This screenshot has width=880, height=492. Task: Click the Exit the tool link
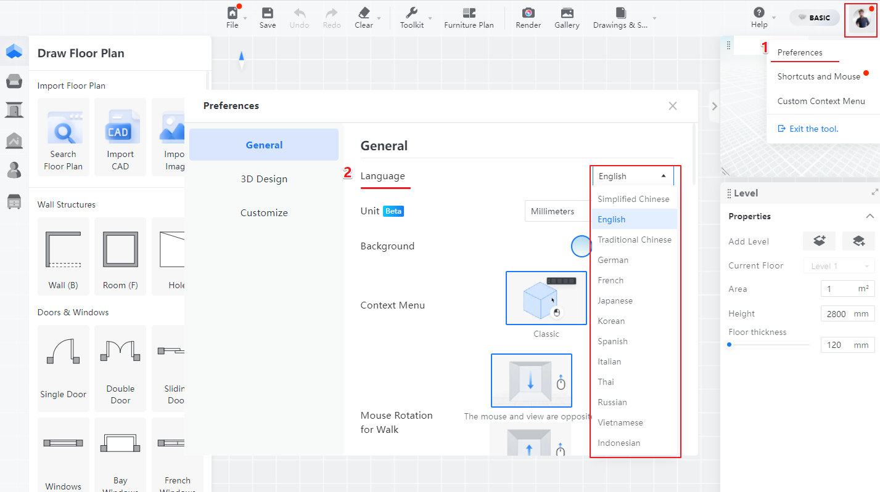tap(808, 129)
